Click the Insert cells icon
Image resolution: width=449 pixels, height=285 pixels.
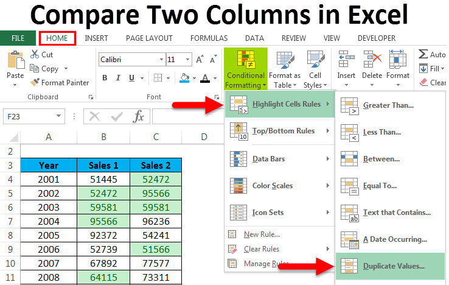tap(346, 59)
